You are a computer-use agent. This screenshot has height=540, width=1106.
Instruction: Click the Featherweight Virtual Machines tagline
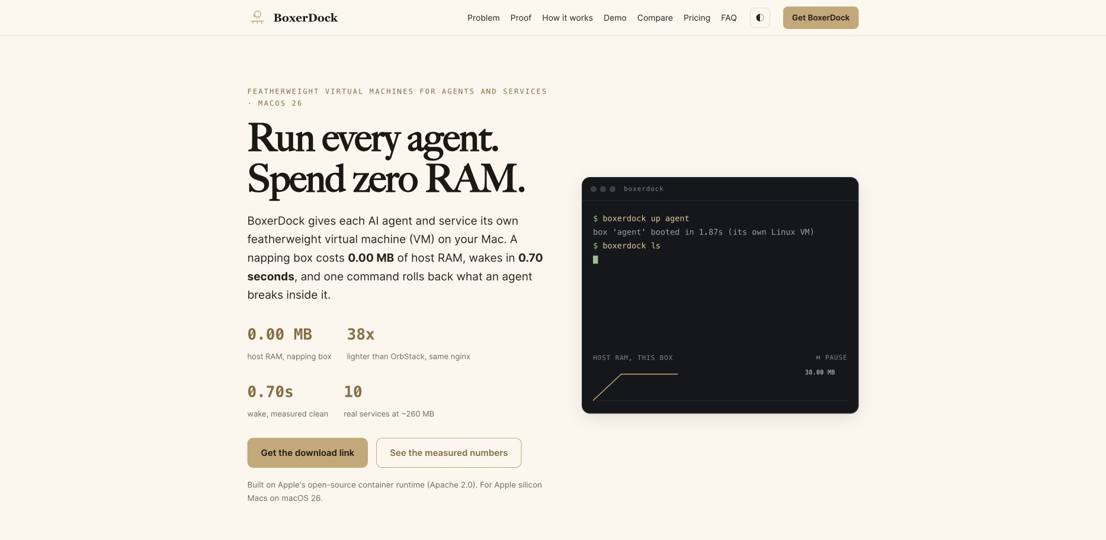pyautogui.click(x=397, y=97)
